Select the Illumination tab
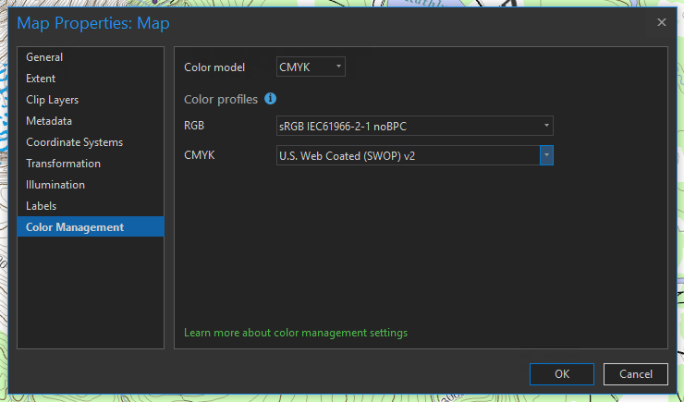Viewport: 684px width, 402px height. coord(91,185)
